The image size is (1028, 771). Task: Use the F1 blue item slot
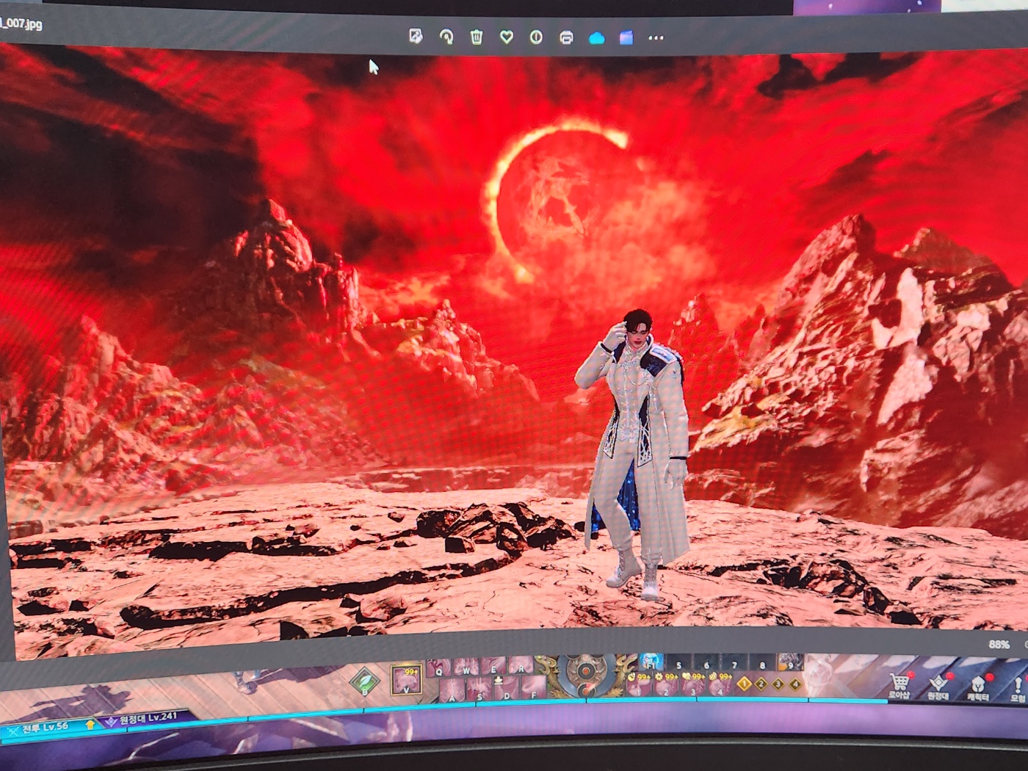tap(651, 662)
